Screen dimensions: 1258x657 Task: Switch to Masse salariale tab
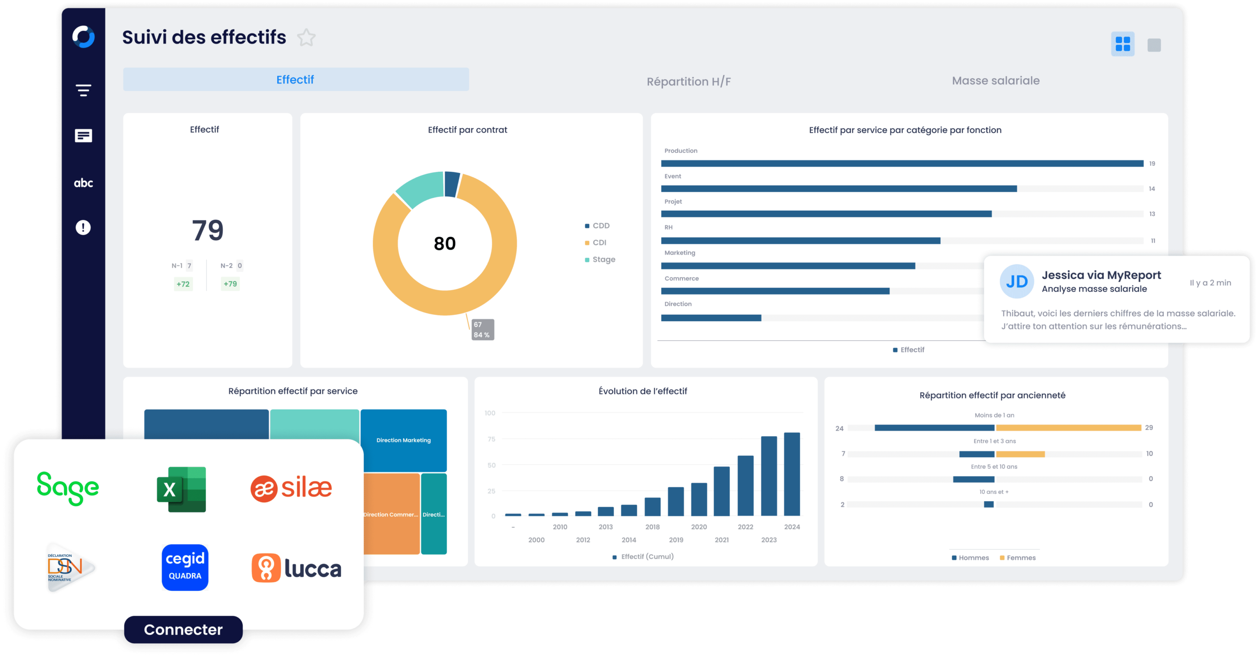coord(996,81)
